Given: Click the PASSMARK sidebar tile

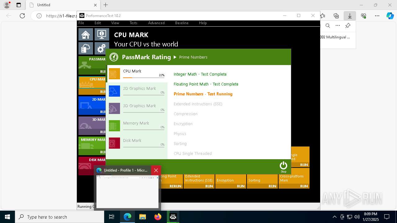Looking at the screenshot, I should [x=92, y=65].
